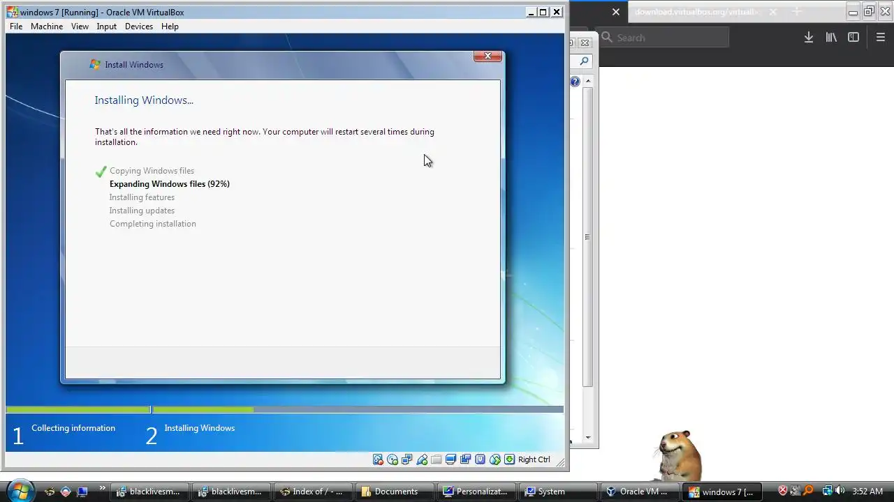Click the magnifier search icon in background window

(x=584, y=61)
